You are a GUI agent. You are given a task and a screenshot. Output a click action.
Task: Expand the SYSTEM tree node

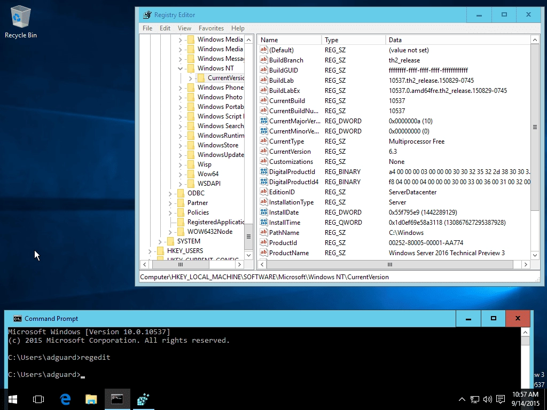(160, 242)
